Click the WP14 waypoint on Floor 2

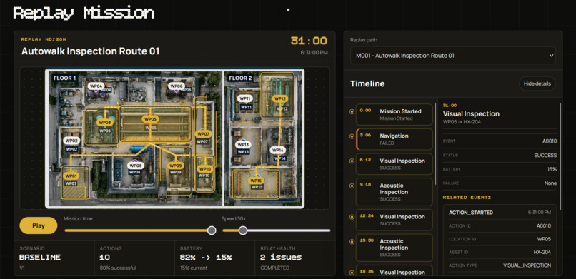[x=278, y=151]
